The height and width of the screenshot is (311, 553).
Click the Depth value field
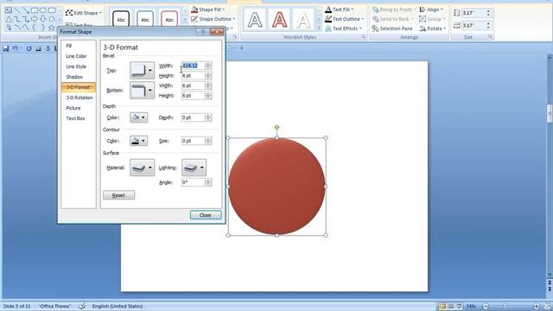tap(193, 117)
